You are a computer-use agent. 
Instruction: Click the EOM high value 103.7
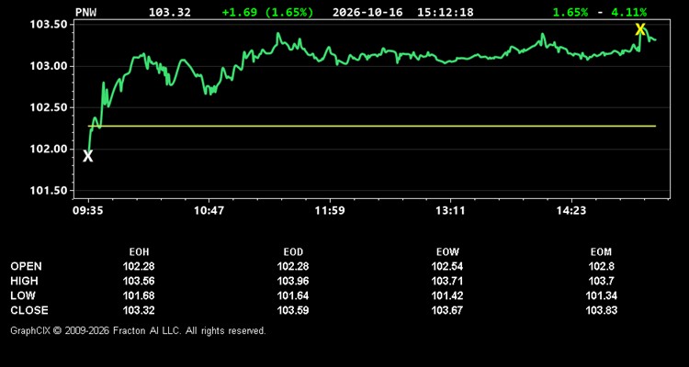[x=601, y=281]
